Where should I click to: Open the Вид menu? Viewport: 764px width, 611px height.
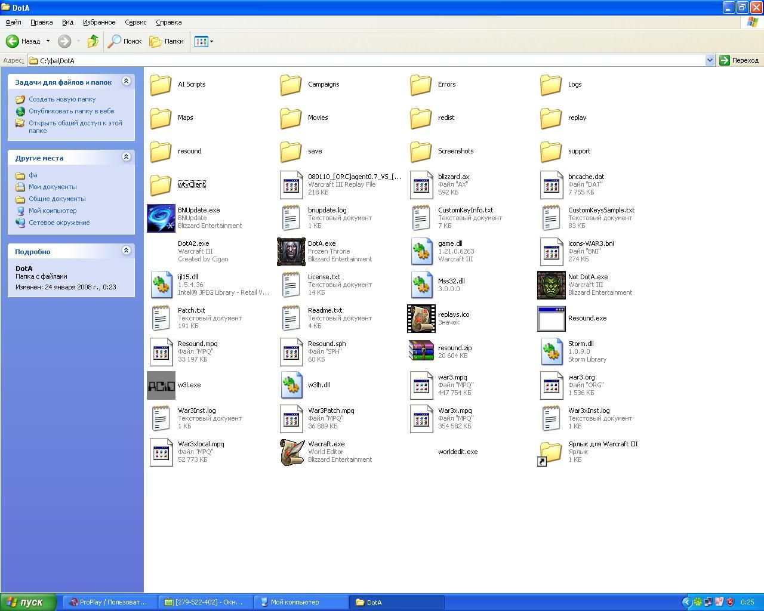click(67, 22)
